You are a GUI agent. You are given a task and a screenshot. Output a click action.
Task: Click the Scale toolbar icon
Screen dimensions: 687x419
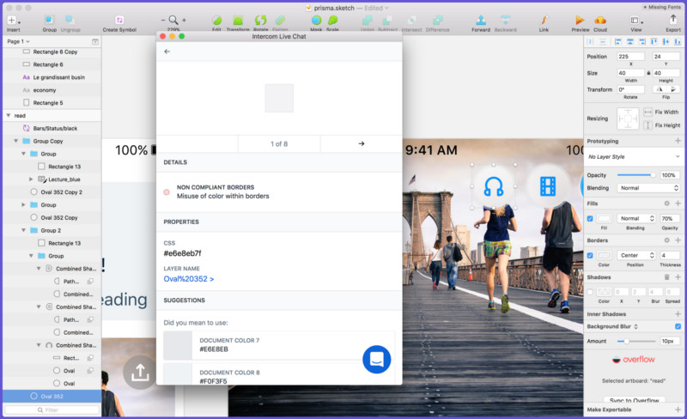pyautogui.click(x=332, y=20)
